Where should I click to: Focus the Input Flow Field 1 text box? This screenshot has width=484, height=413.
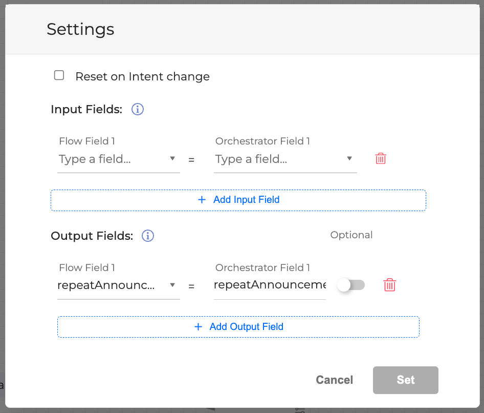110,159
